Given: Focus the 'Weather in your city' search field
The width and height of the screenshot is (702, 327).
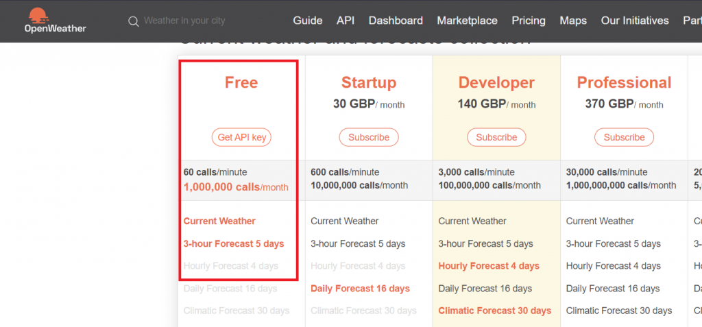Looking at the screenshot, I should point(184,21).
